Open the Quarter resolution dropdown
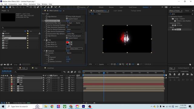 pos(104,64)
